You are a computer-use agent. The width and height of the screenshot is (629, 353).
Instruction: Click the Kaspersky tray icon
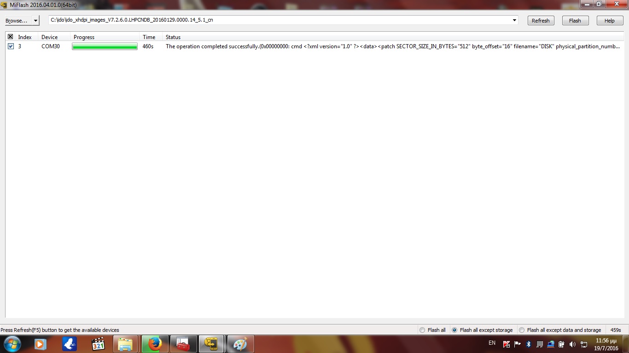tap(507, 344)
